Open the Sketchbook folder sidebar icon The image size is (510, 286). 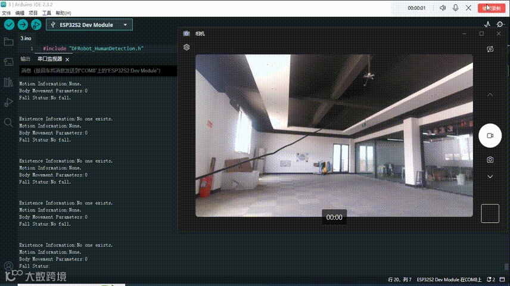tap(8, 42)
